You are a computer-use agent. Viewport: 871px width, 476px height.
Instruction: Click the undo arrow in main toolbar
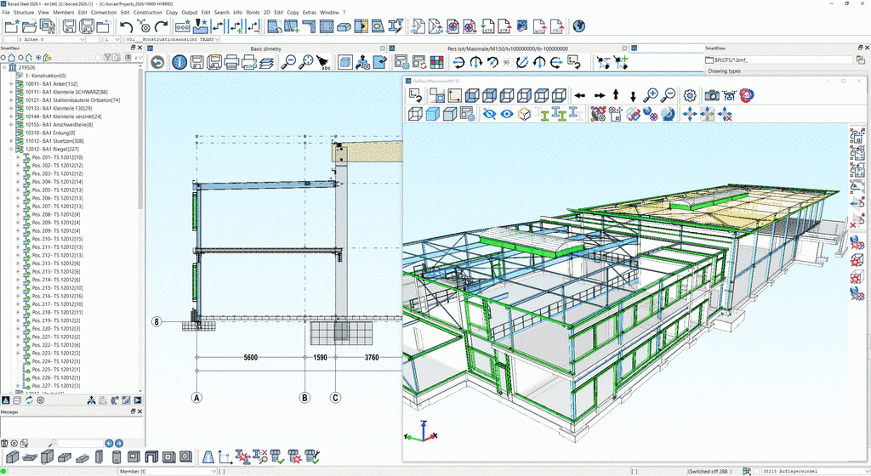126,27
